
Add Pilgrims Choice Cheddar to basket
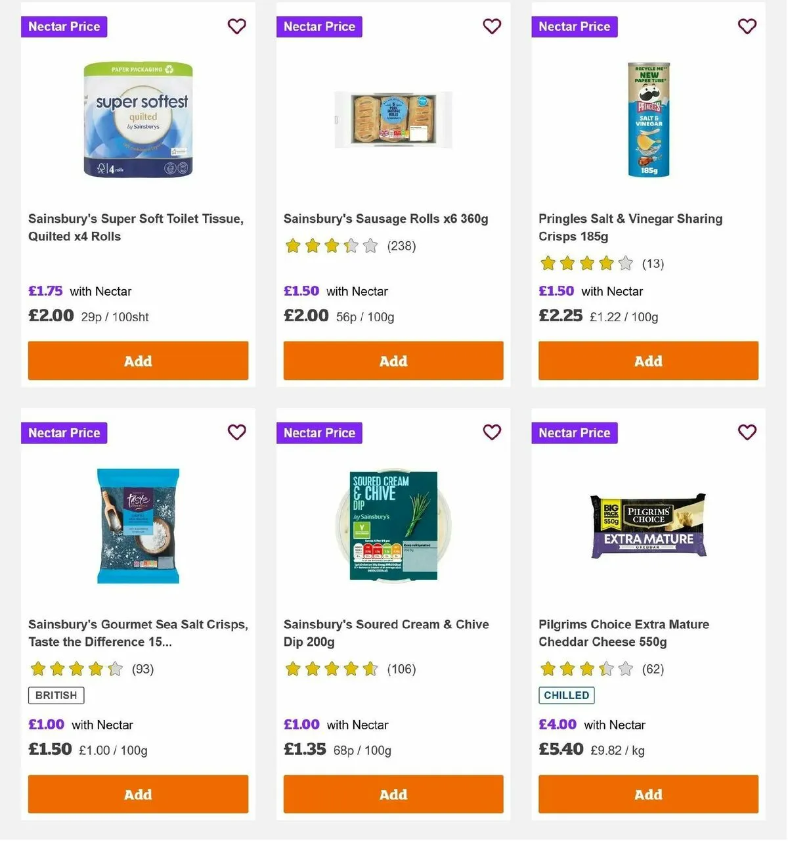[x=648, y=794]
